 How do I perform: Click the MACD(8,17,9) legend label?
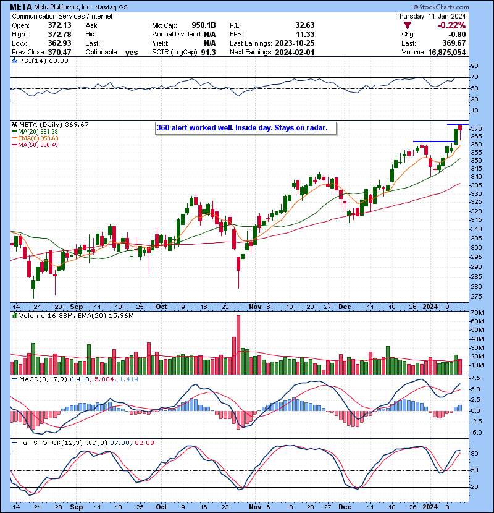coord(43,379)
